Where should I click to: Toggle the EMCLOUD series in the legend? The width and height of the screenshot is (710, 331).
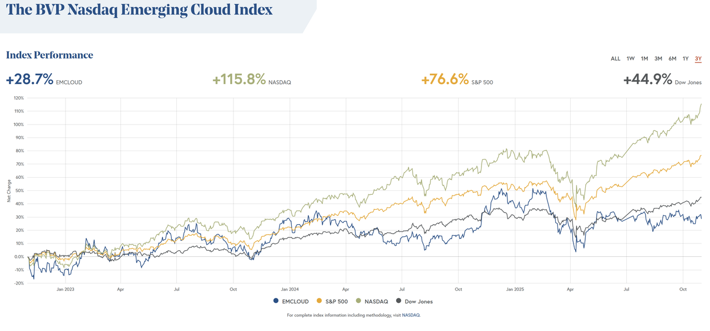296,301
